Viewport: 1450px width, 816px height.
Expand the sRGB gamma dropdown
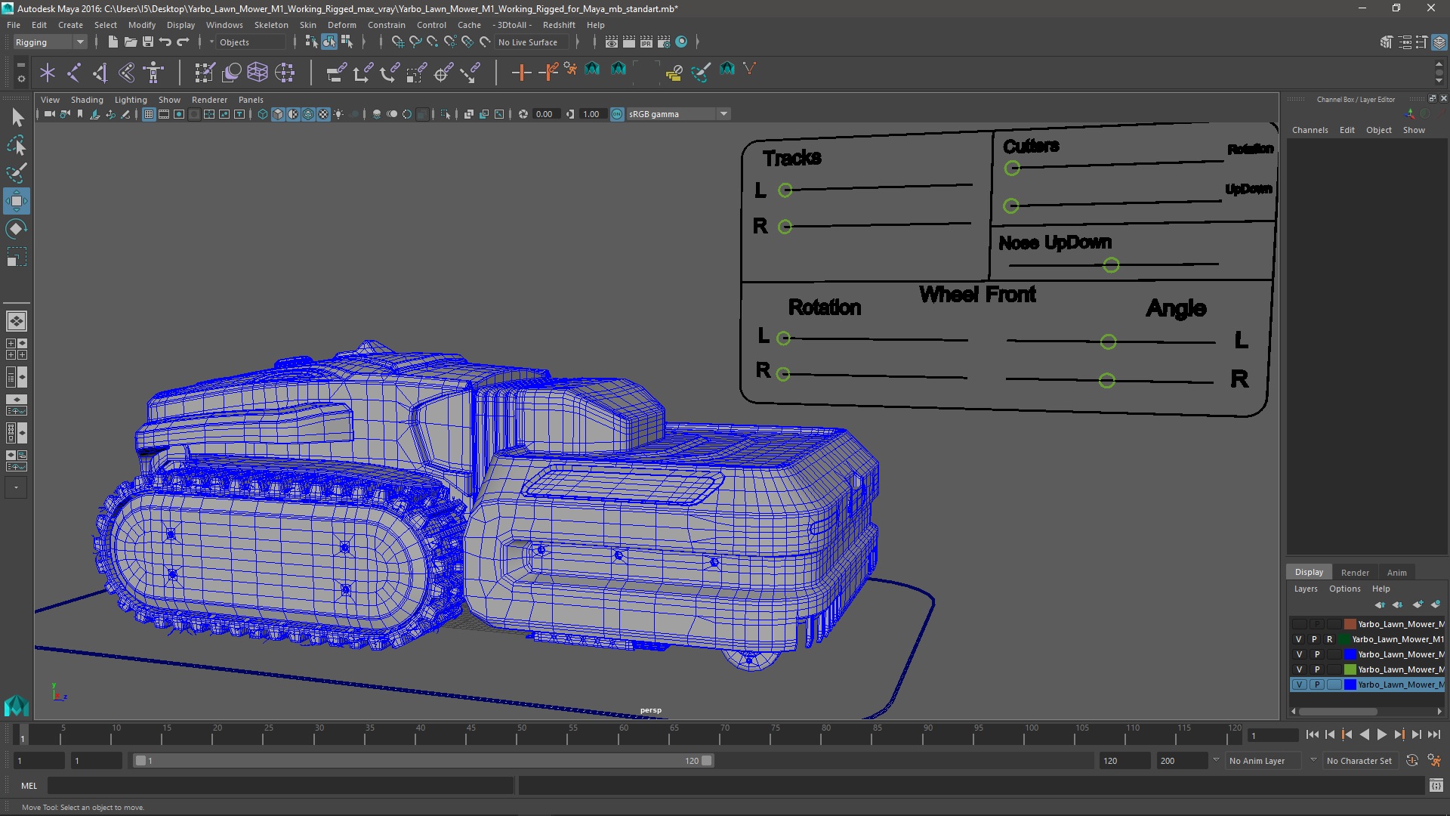[723, 114]
